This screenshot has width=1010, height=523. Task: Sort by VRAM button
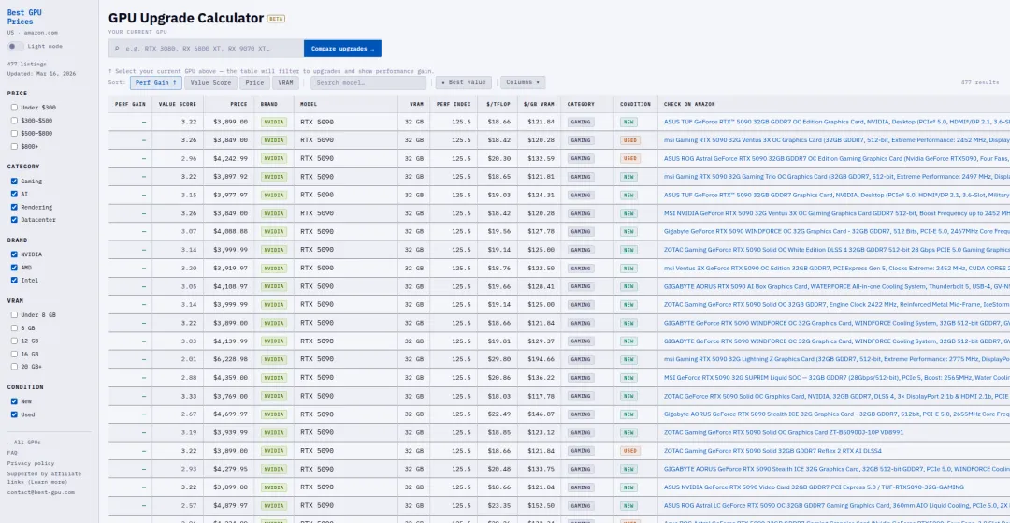pos(285,82)
